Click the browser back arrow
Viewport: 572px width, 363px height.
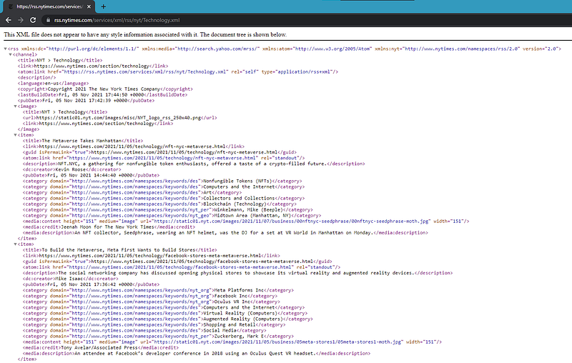coord(9,20)
